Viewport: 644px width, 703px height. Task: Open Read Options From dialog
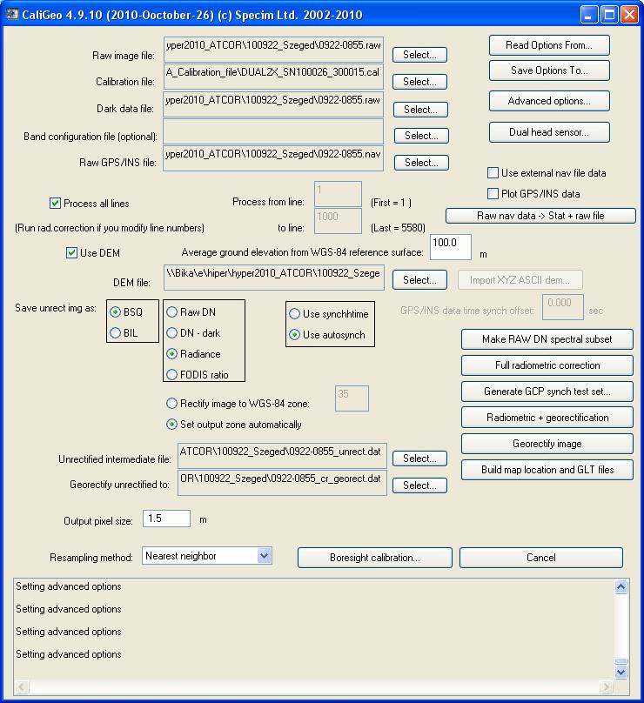click(549, 45)
